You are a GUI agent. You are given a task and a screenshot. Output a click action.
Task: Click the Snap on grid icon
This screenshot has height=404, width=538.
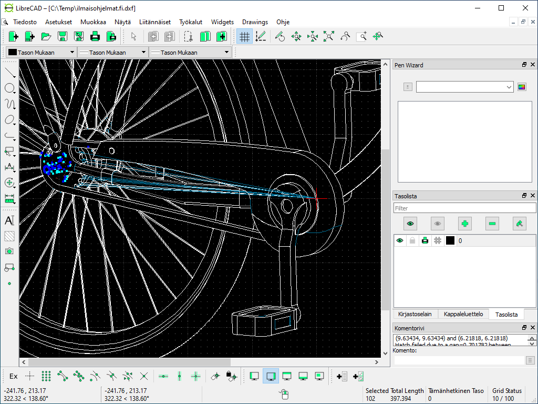click(x=46, y=376)
